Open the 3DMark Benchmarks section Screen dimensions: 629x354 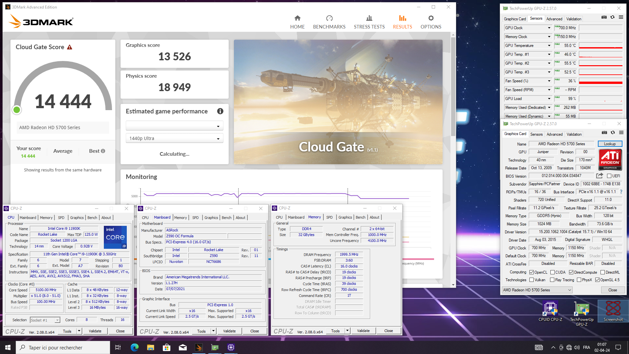tap(329, 22)
